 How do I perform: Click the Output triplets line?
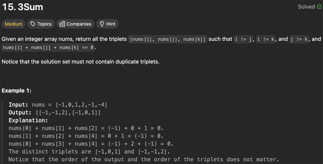pyautogui.click(x=55, y=113)
